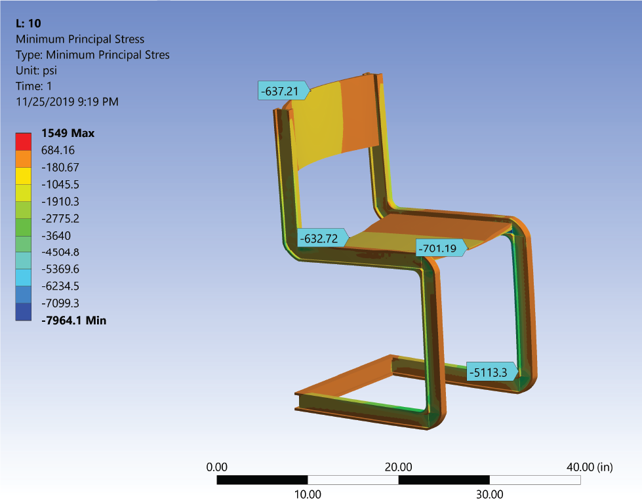Viewport: 642px width, 502px height.
Task: Click the yellow legend band above -1045.5
Action: pos(24,176)
